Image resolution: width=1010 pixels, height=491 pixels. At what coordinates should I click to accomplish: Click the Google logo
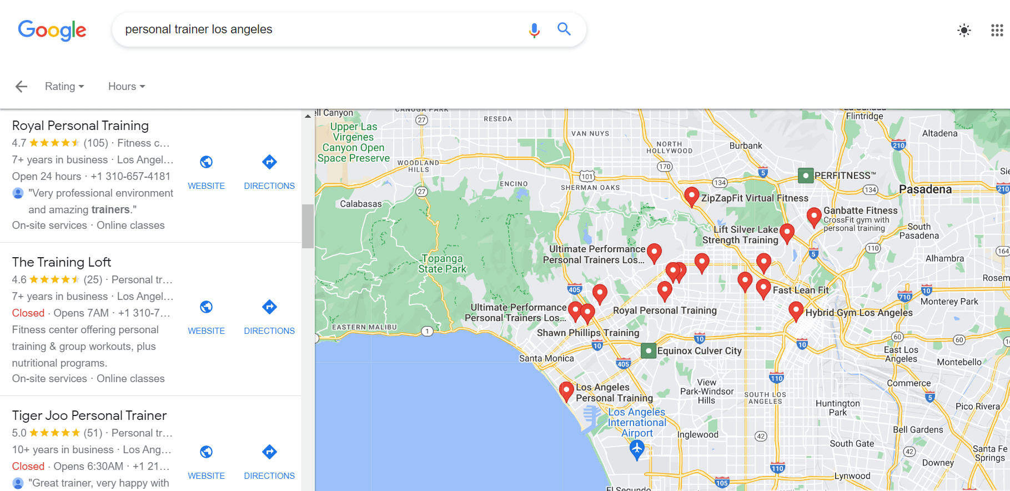[x=52, y=30]
